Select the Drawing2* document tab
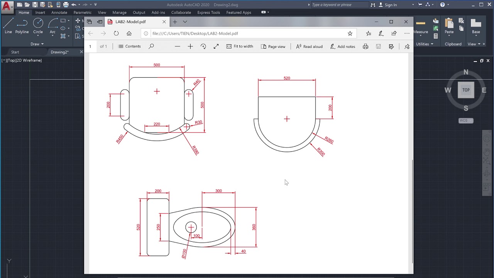Image resolution: width=494 pixels, height=278 pixels. [60, 52]
